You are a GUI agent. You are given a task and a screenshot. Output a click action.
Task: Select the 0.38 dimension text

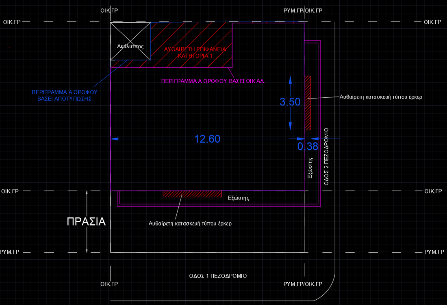[x=308, y=146]
